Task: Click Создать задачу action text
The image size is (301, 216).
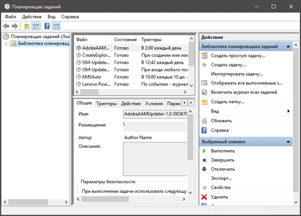Action: (228, 65)
